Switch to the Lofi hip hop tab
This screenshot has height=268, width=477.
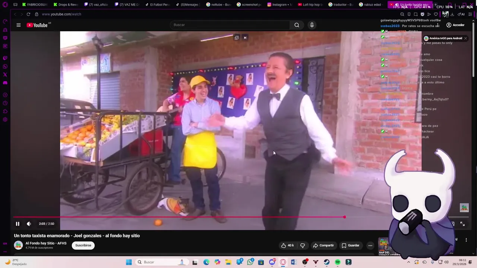coord(310,5)
